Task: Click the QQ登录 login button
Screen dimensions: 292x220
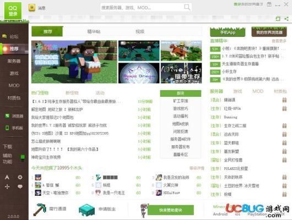Action: (x=13, y=10)
